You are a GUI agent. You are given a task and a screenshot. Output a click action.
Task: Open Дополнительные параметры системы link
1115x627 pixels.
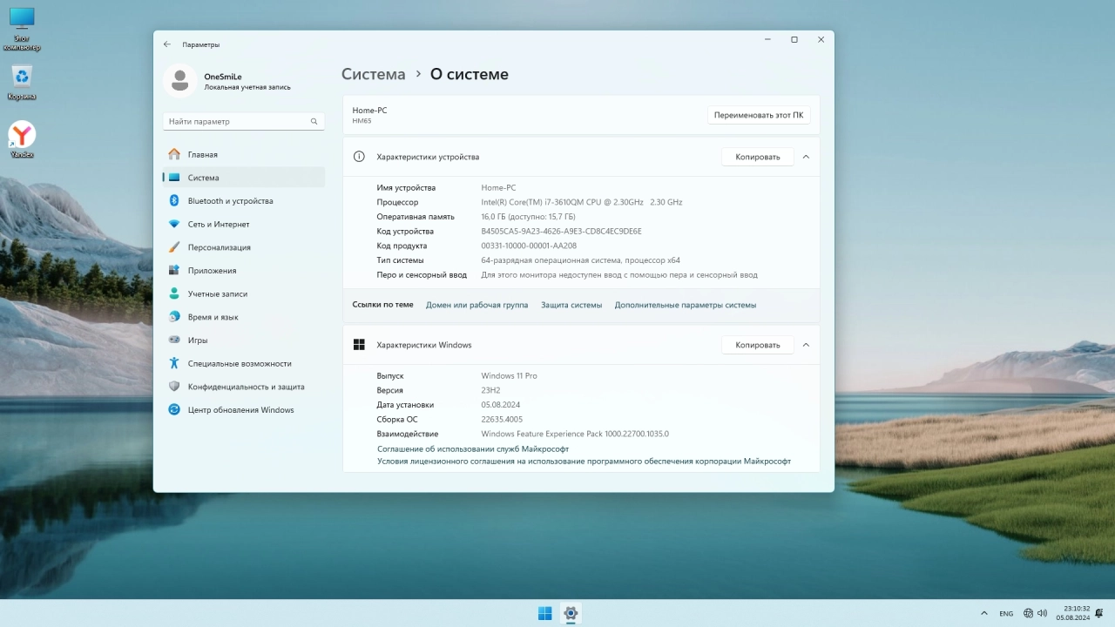click(686, 305)
